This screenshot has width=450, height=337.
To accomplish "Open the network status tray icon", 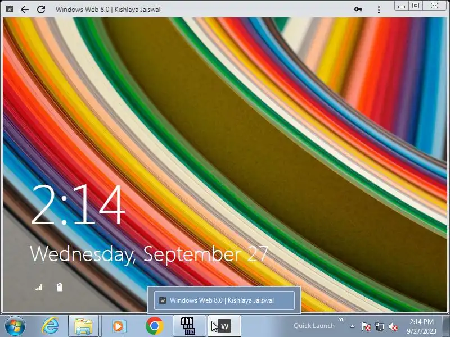I will [x=379, y=326].
